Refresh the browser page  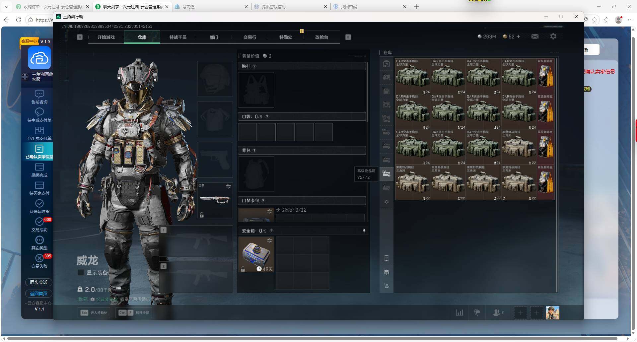[x=19, y=20]
